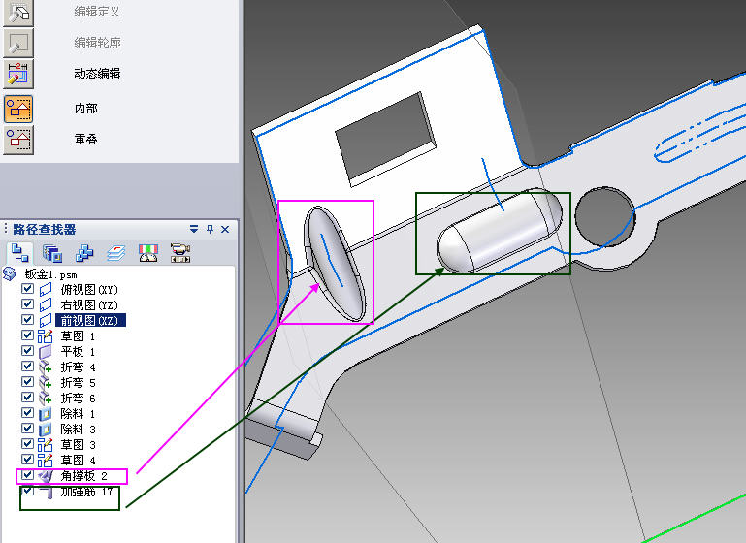
Task: Click the 折弯 4 bend feature icon
Action: pos(46,367)
